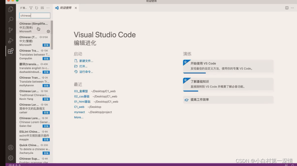Open recent folder 02_css基础
The image size is (297, 166).
point(82,97)
